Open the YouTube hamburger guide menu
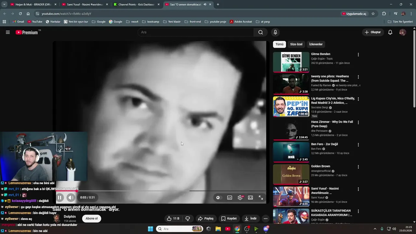The height and width of the screenshot is (234, 416). (8, 32)
